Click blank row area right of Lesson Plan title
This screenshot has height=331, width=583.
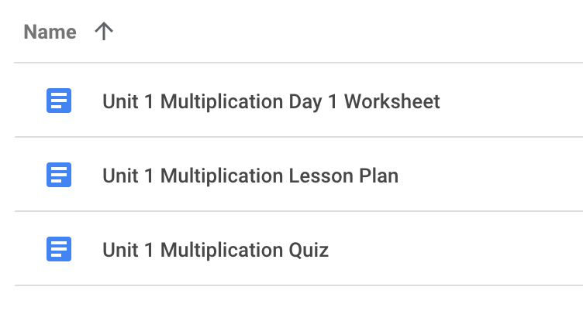[488, 176]
